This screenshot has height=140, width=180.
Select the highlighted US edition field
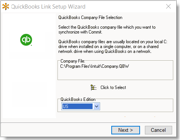(x=77, y=106)
